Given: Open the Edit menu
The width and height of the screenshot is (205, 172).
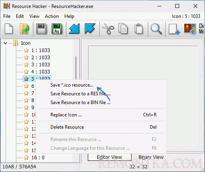Looking at the screenshot, I should [x=20, y=16].
